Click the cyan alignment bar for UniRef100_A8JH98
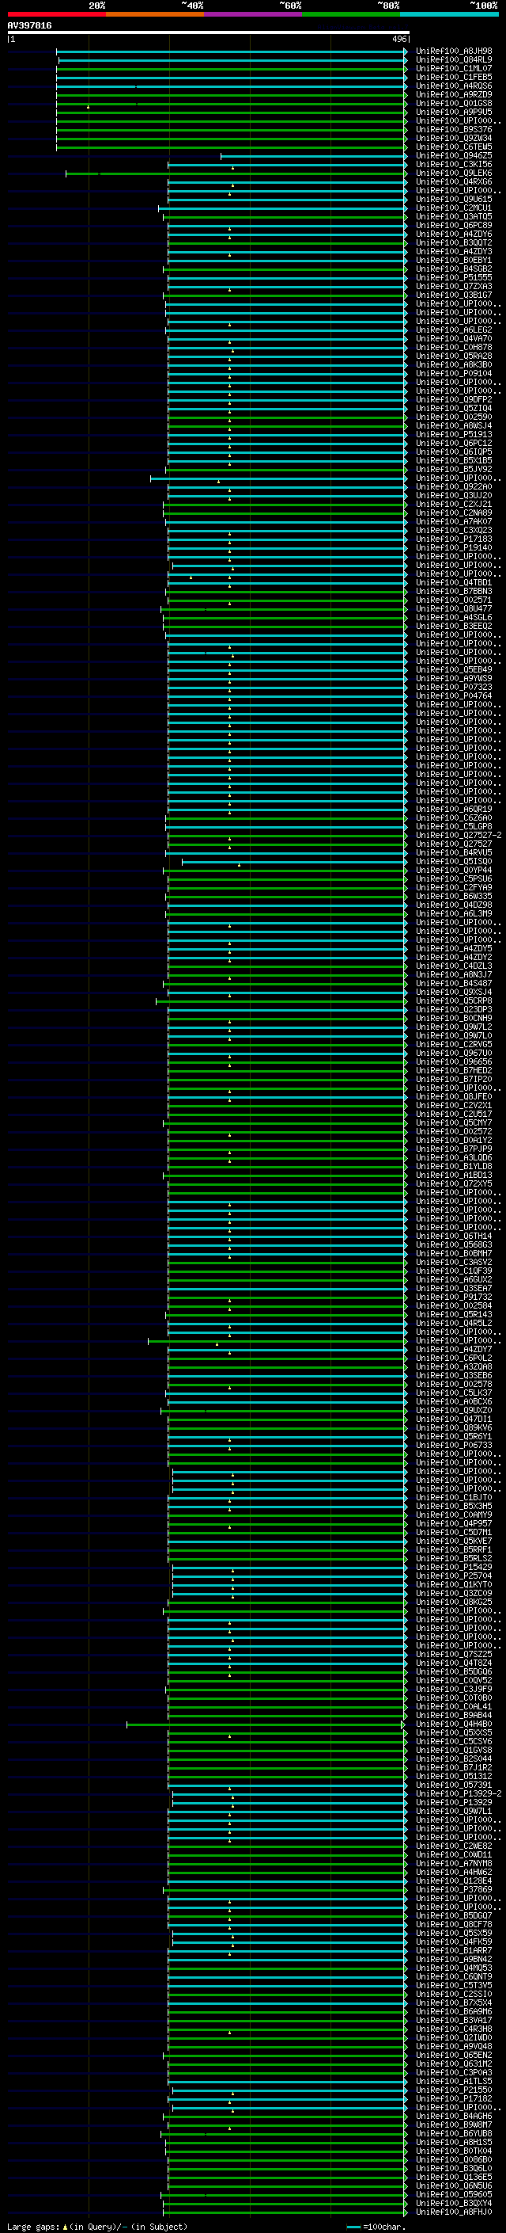 pos(231,51)
